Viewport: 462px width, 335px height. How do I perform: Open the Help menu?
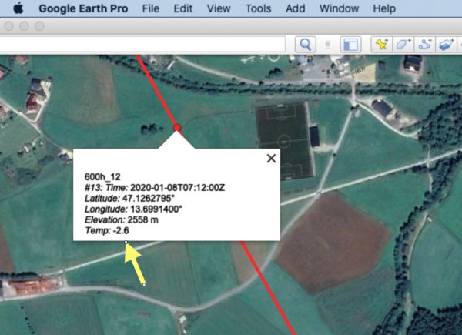384,8
